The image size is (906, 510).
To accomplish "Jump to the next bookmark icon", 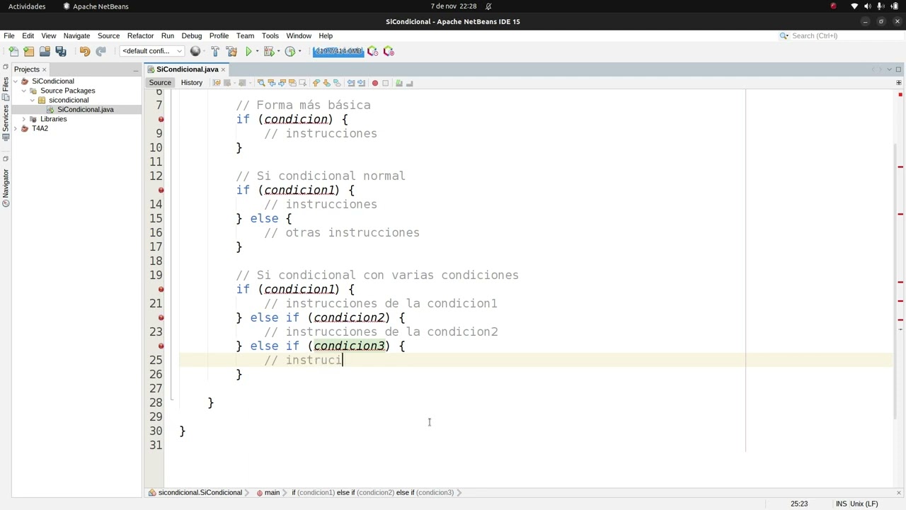I will click(x=326, y=83).
